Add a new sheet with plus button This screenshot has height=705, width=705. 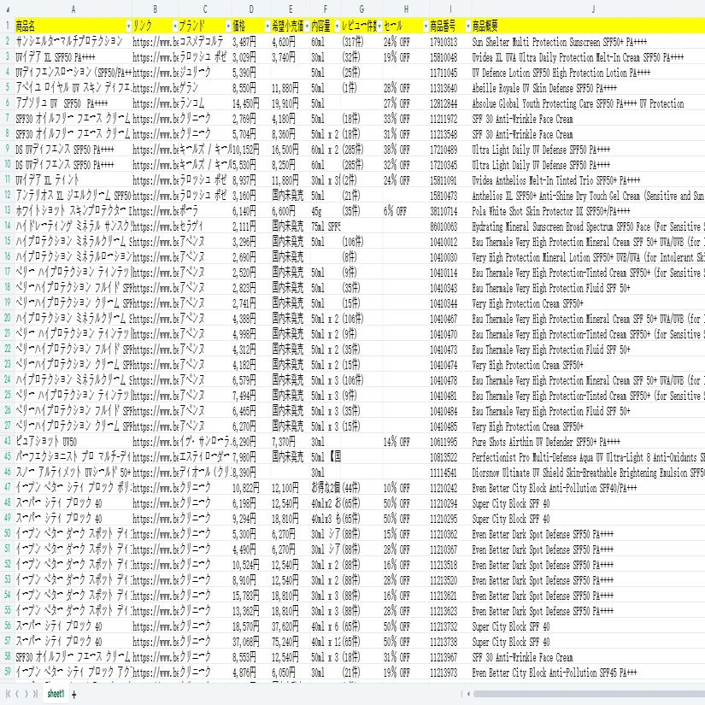pos(74,695)
